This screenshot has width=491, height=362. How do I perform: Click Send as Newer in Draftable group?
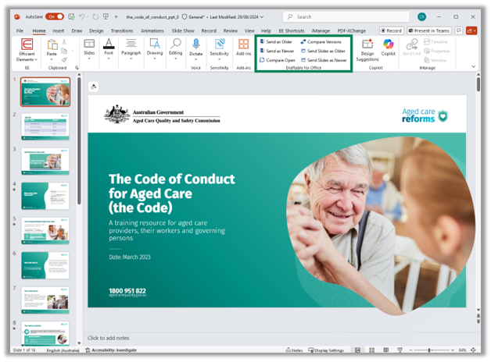[x=277, y=51]
